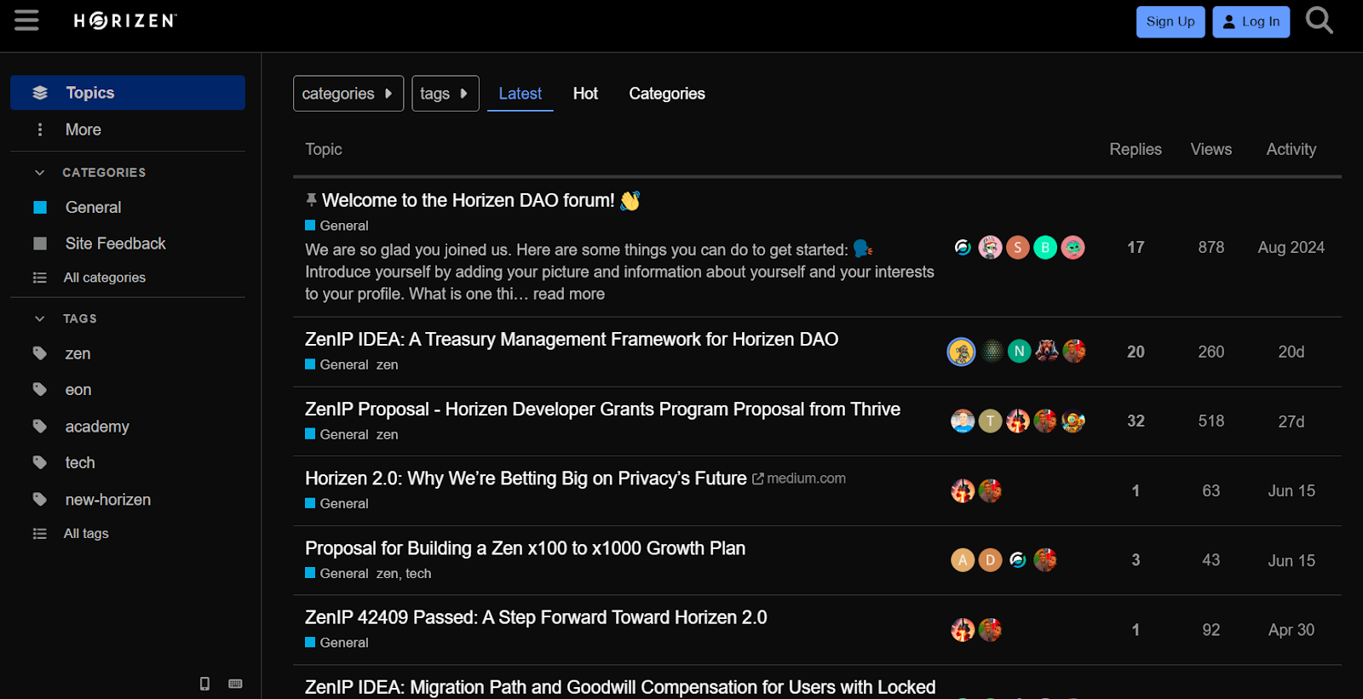Toggle mobile view icon in sidebar footer
The width and height of the screenshot is (1363, 699).
tap(204, 684)
